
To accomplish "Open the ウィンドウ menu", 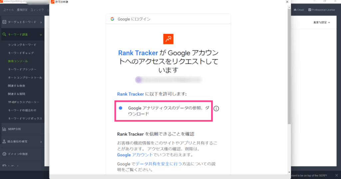I will (37, 10).
